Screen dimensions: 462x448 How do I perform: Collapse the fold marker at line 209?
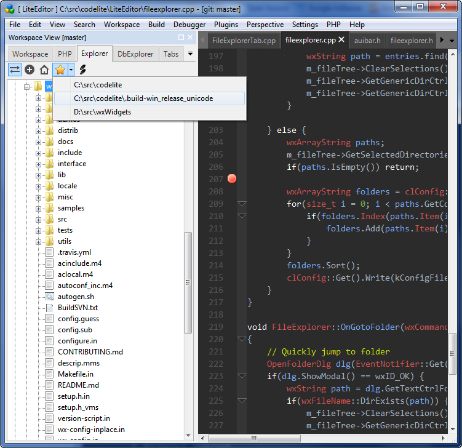coord(242,204)
